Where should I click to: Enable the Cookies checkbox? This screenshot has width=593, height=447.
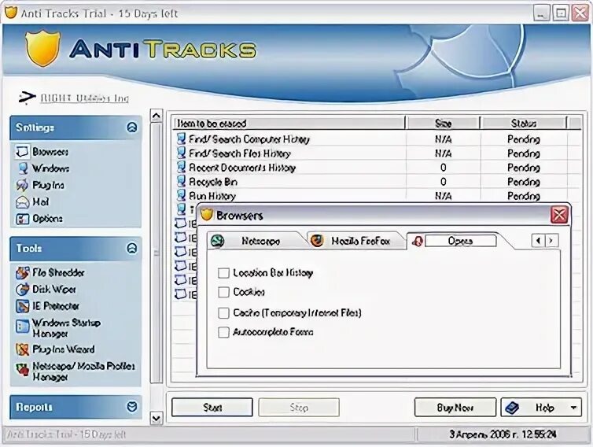coord(223,292)
